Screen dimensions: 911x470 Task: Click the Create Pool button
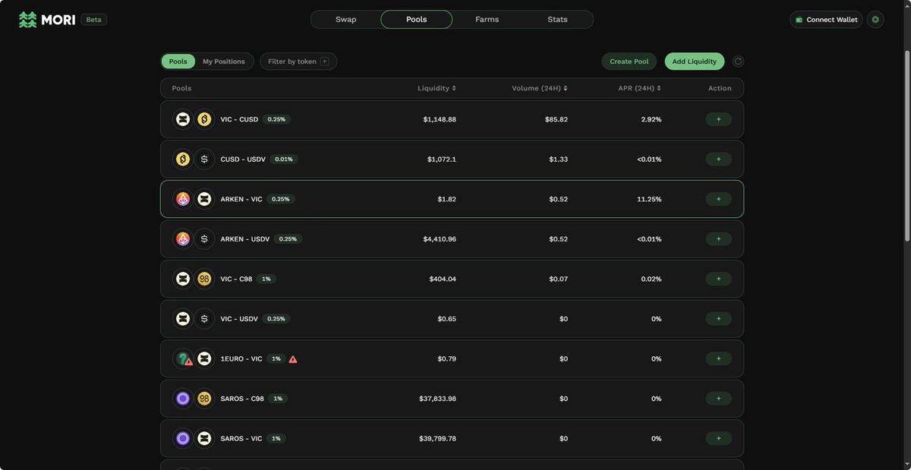(629, 62)
